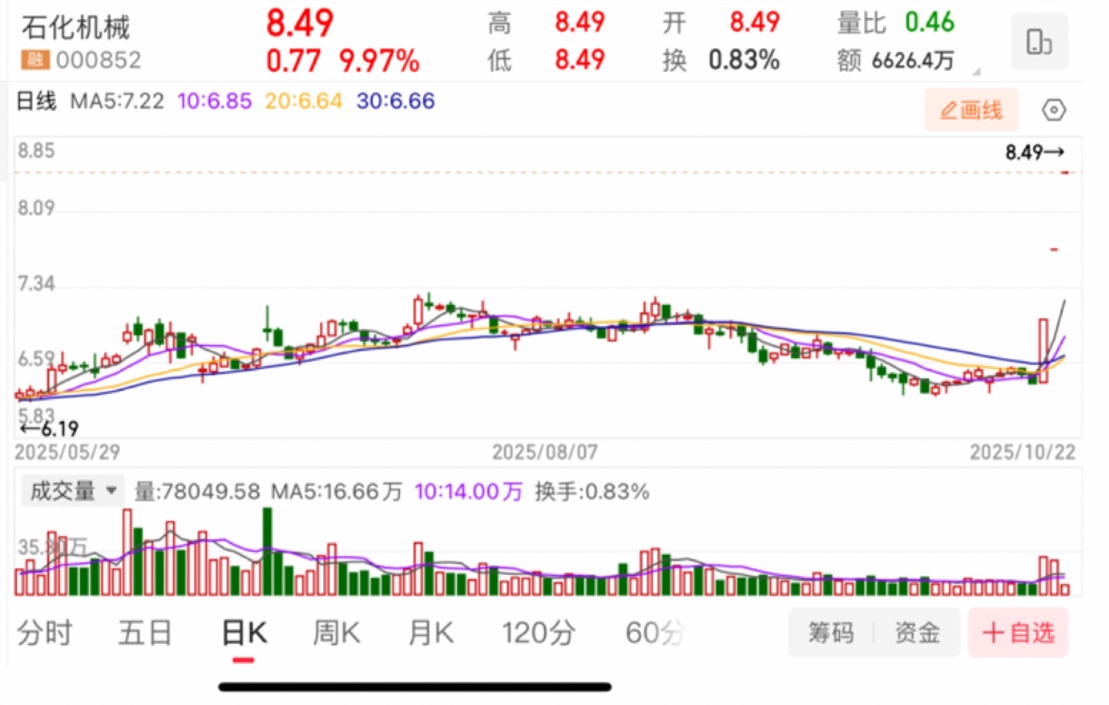
Task: Tap the price change 0.77
Action: [293, 60]
